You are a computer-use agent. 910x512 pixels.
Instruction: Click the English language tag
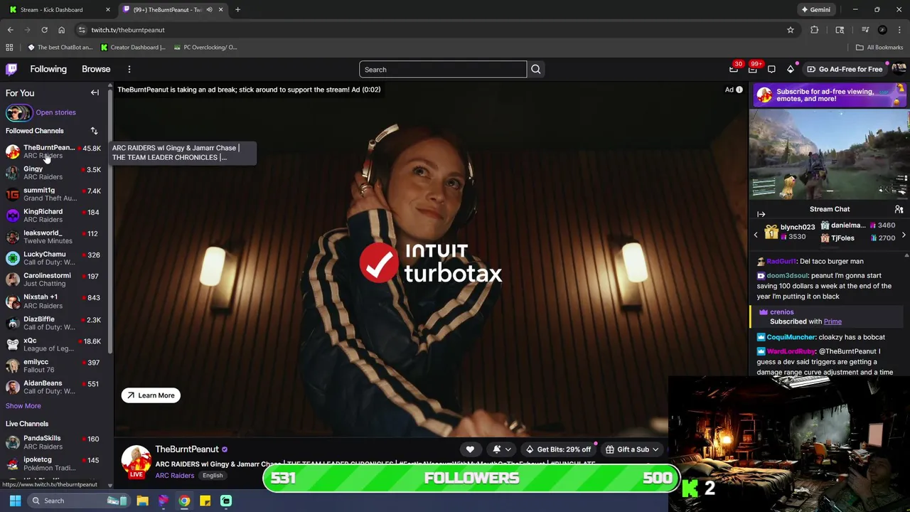click(x=213, y=476)
